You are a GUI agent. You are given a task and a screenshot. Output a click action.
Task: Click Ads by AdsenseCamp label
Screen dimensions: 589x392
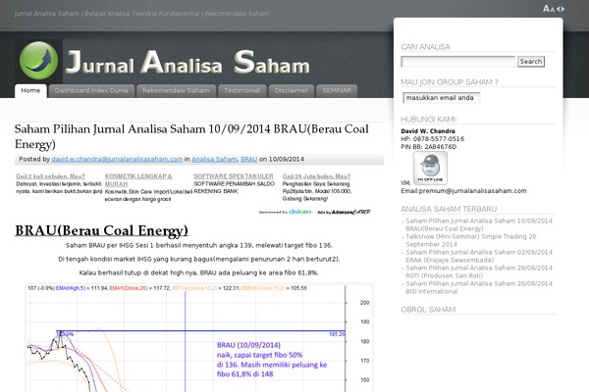(x=344, y=213)
